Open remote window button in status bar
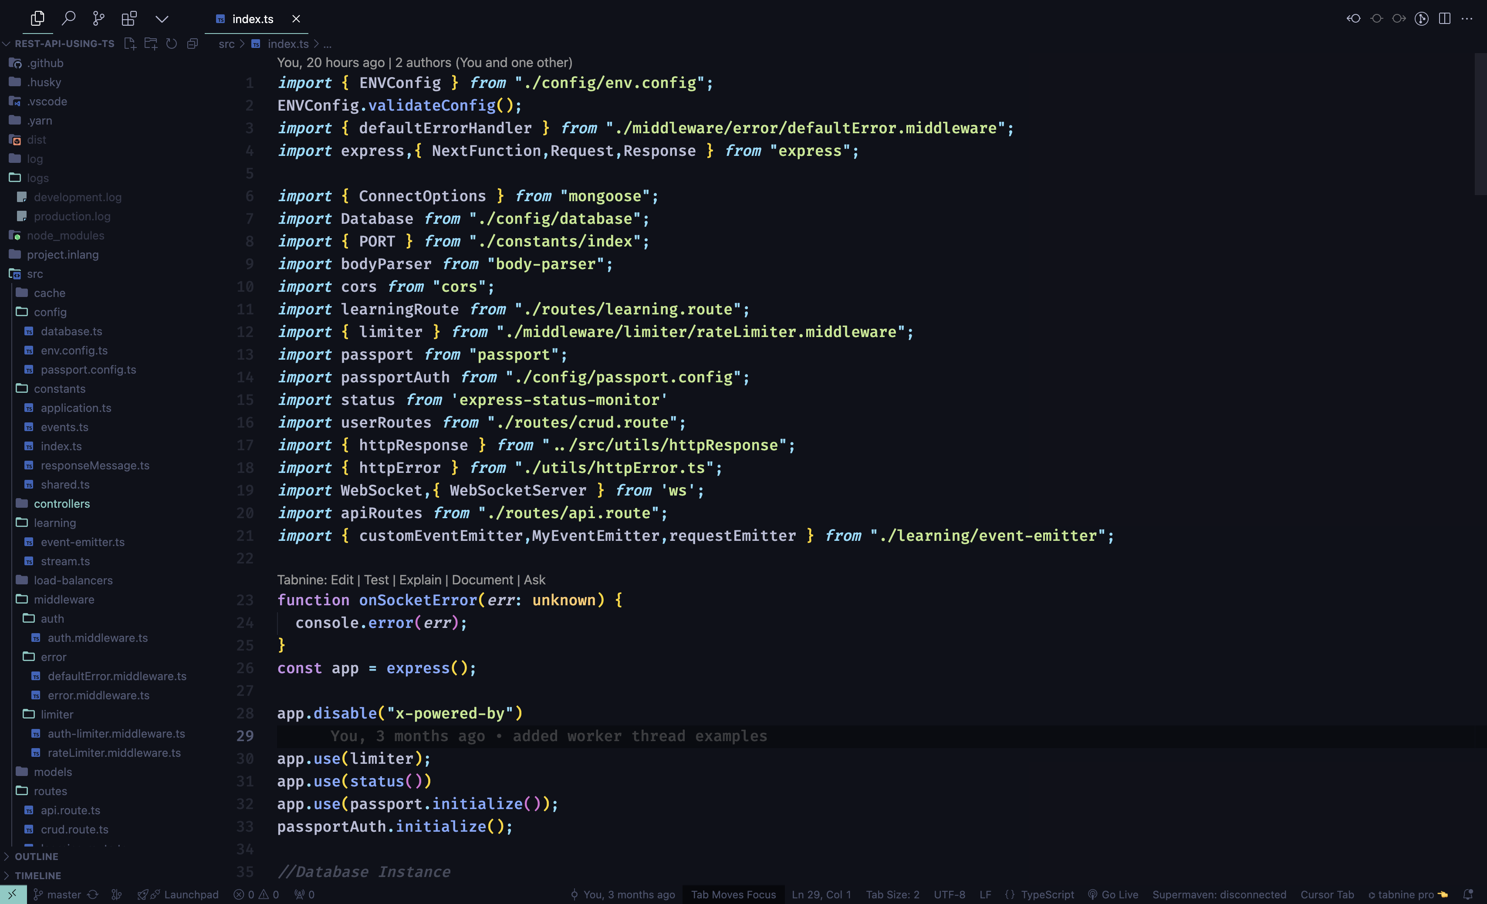This screenshot has height=904, width=1487. pyautogui.click(x=13, y=894)
